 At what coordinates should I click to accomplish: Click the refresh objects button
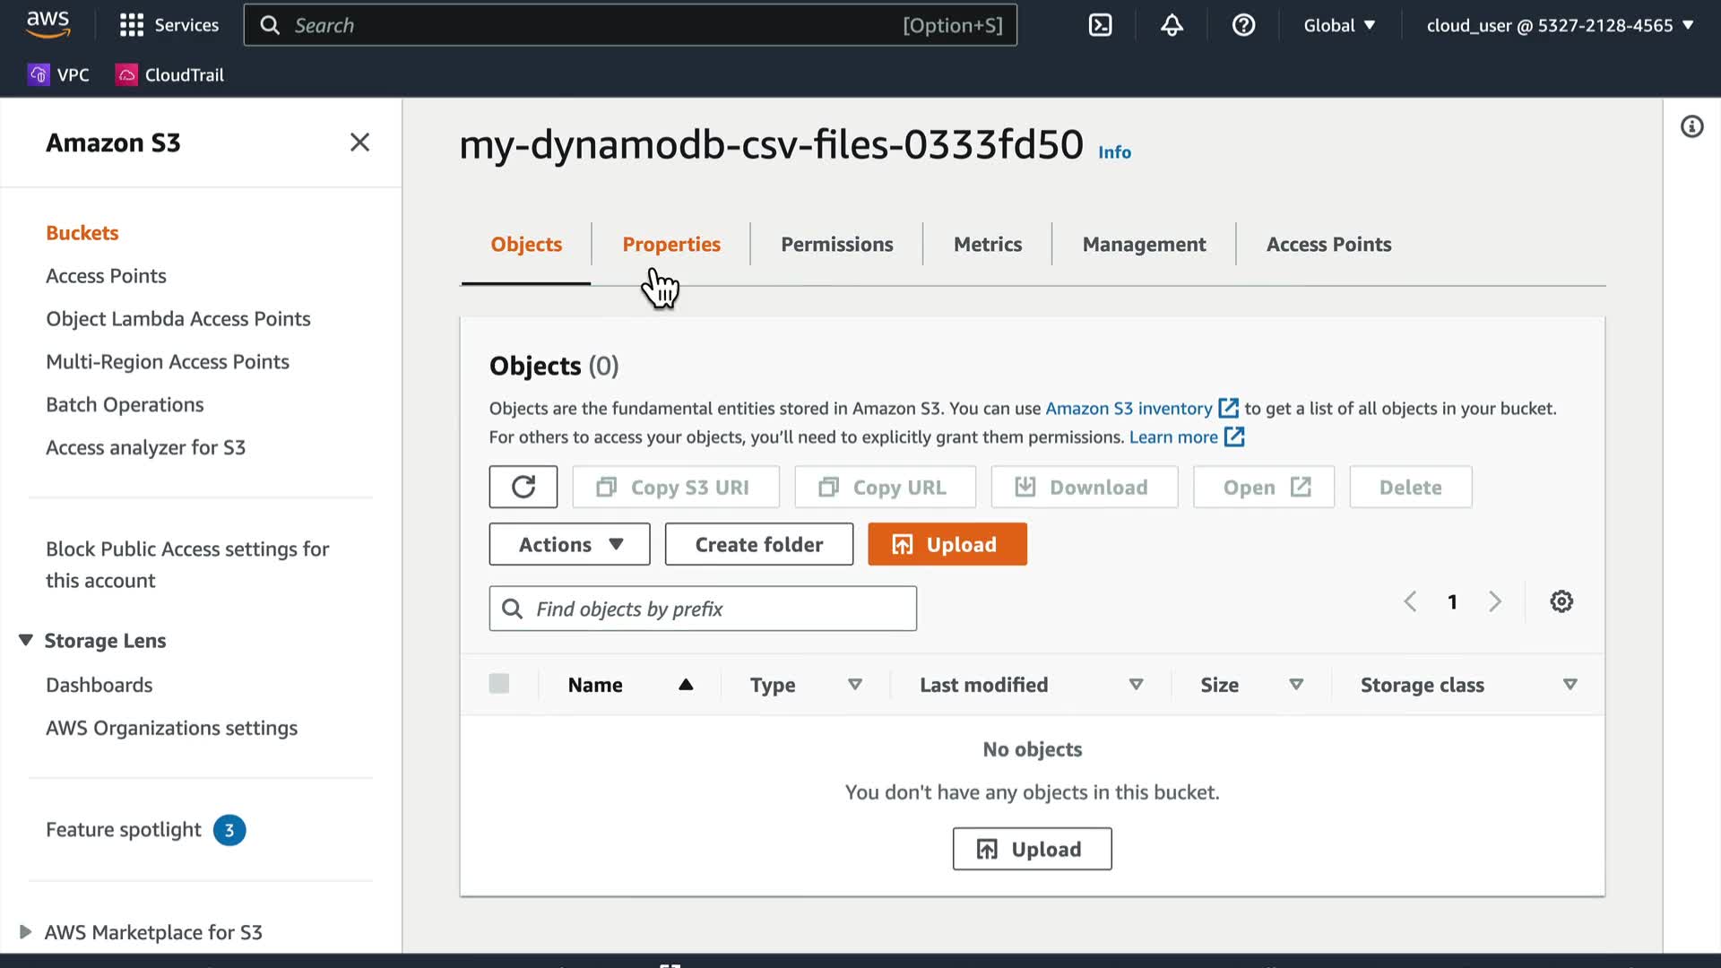pyautogui.click(x=523, y=487)
